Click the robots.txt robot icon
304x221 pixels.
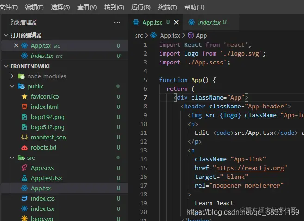click(x=25, y=148)
